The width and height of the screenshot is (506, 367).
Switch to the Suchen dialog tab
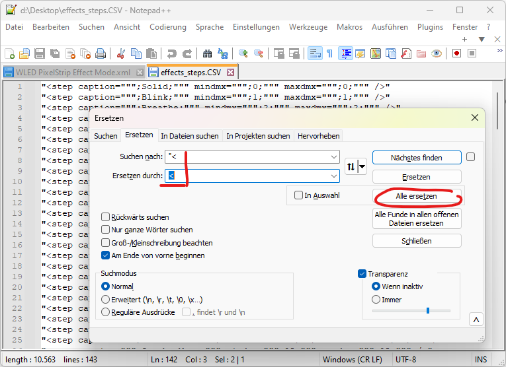point(106,136)
